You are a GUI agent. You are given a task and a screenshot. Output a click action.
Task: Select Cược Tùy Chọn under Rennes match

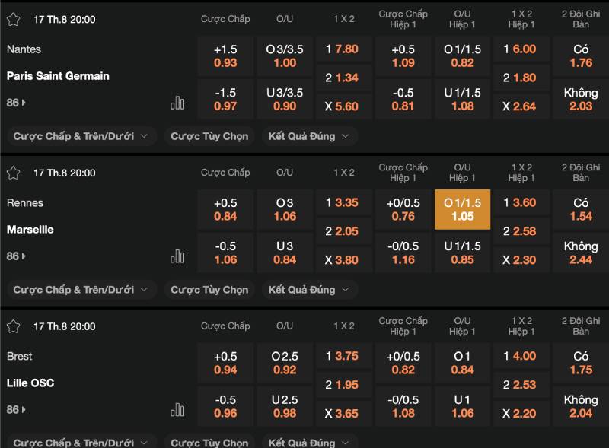tap(209, 290)
